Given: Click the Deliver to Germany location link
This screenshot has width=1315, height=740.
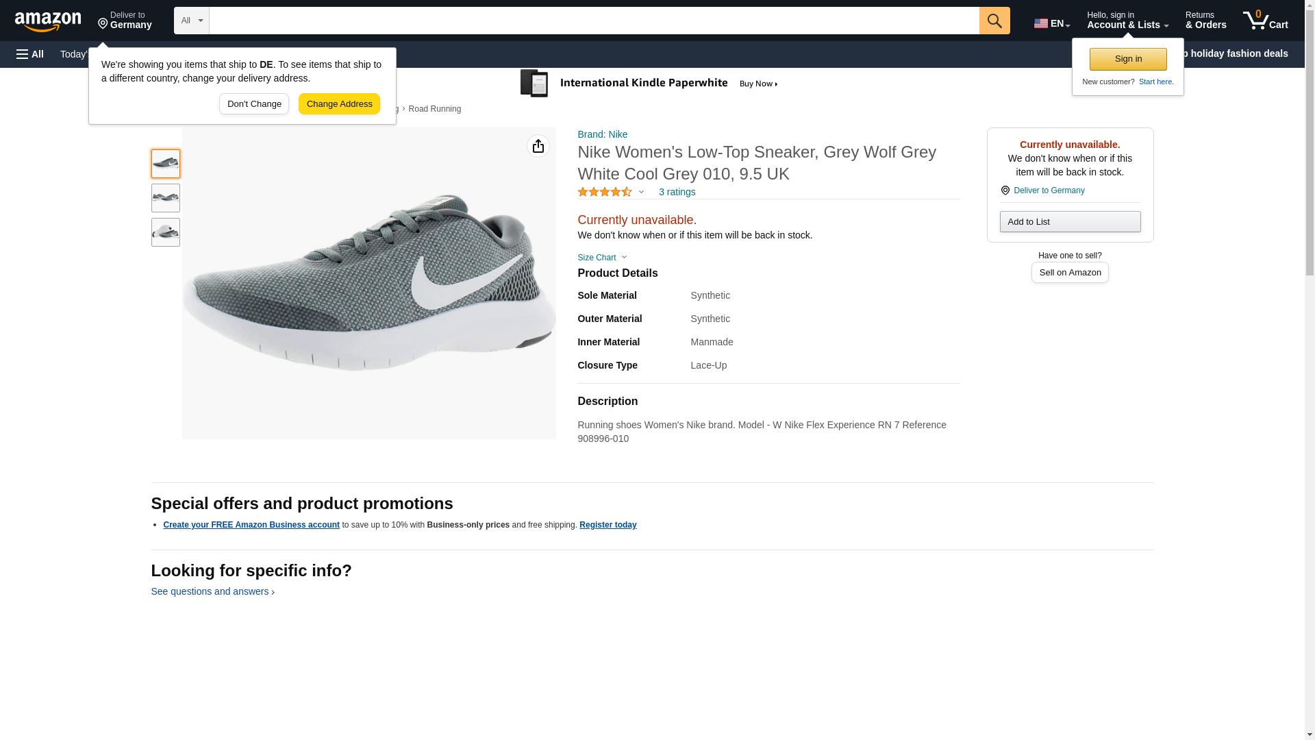Looking at the screenshot, I should (x=1049, y=190).
